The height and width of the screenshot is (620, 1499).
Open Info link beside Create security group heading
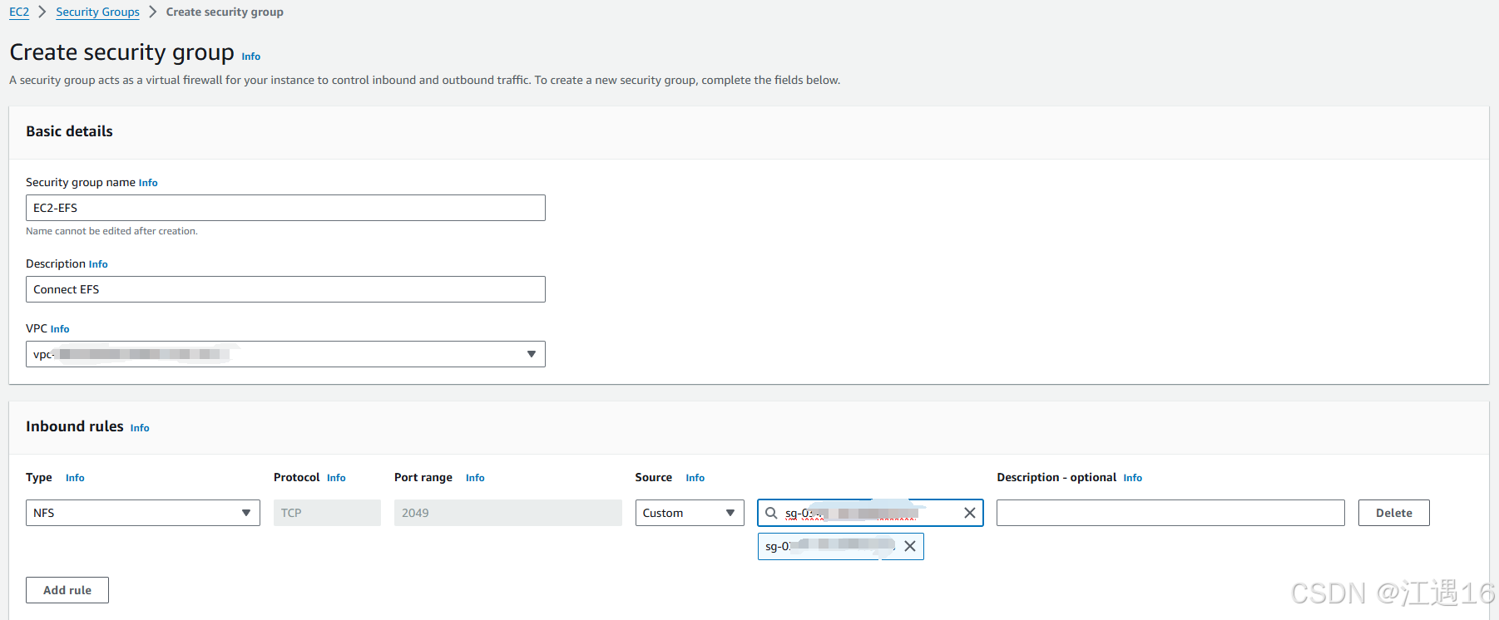(x=250, y=57)
